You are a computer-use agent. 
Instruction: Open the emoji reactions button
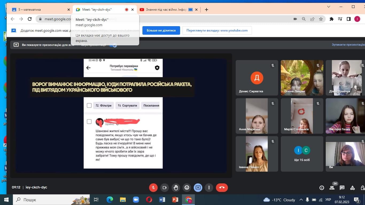[x=187, y=187]
